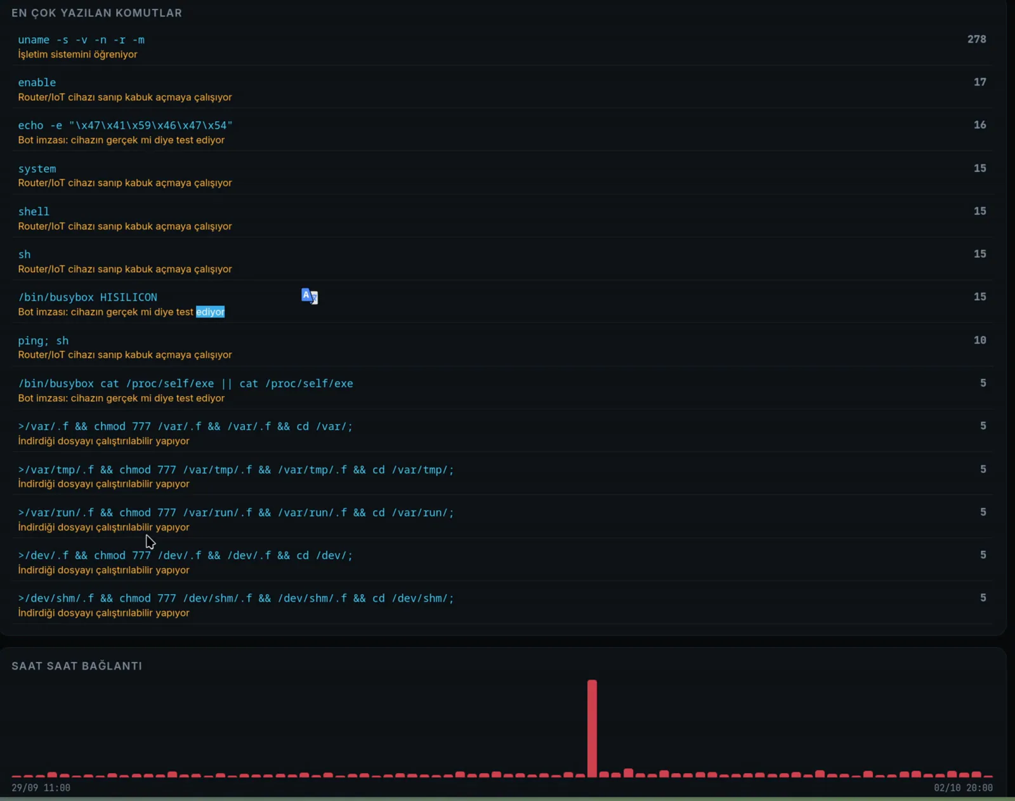
Task: Click the standalone "sh" command
Action: click(24, 255)
